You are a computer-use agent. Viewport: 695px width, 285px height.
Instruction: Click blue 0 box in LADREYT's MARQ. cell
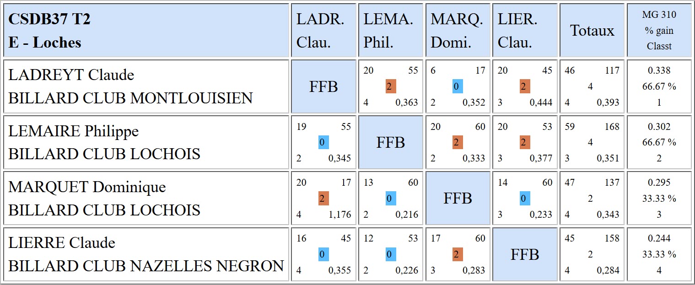pos(458,86)
